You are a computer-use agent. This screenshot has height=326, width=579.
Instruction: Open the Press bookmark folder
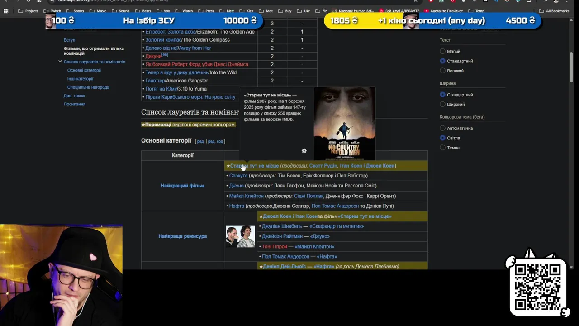pyautogui.click(x=206, y=11)
